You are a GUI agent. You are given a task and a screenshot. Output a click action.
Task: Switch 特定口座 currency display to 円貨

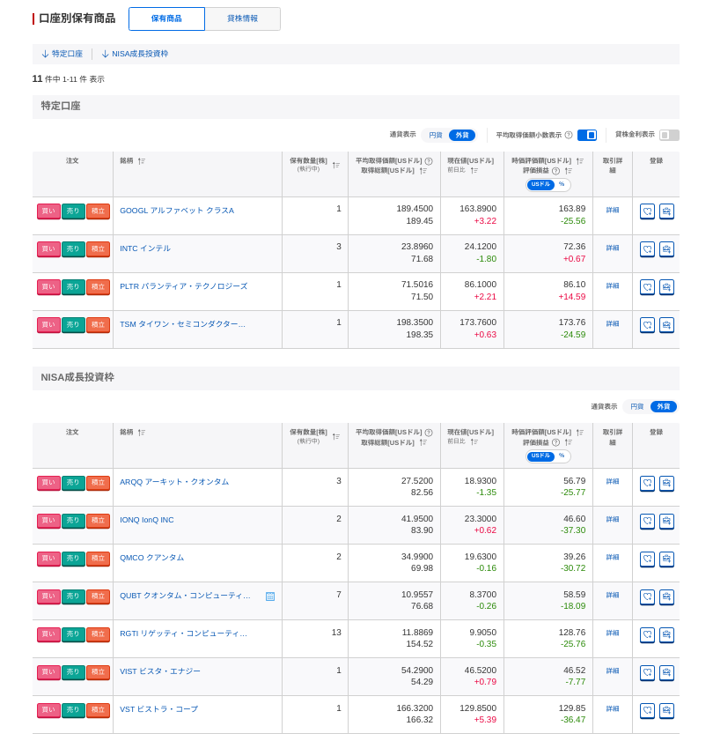(x=436, y=135)
